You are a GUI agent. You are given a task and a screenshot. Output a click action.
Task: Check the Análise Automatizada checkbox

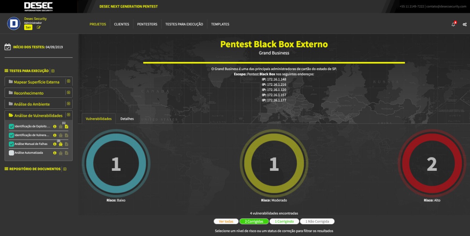(x=11, y=153)
